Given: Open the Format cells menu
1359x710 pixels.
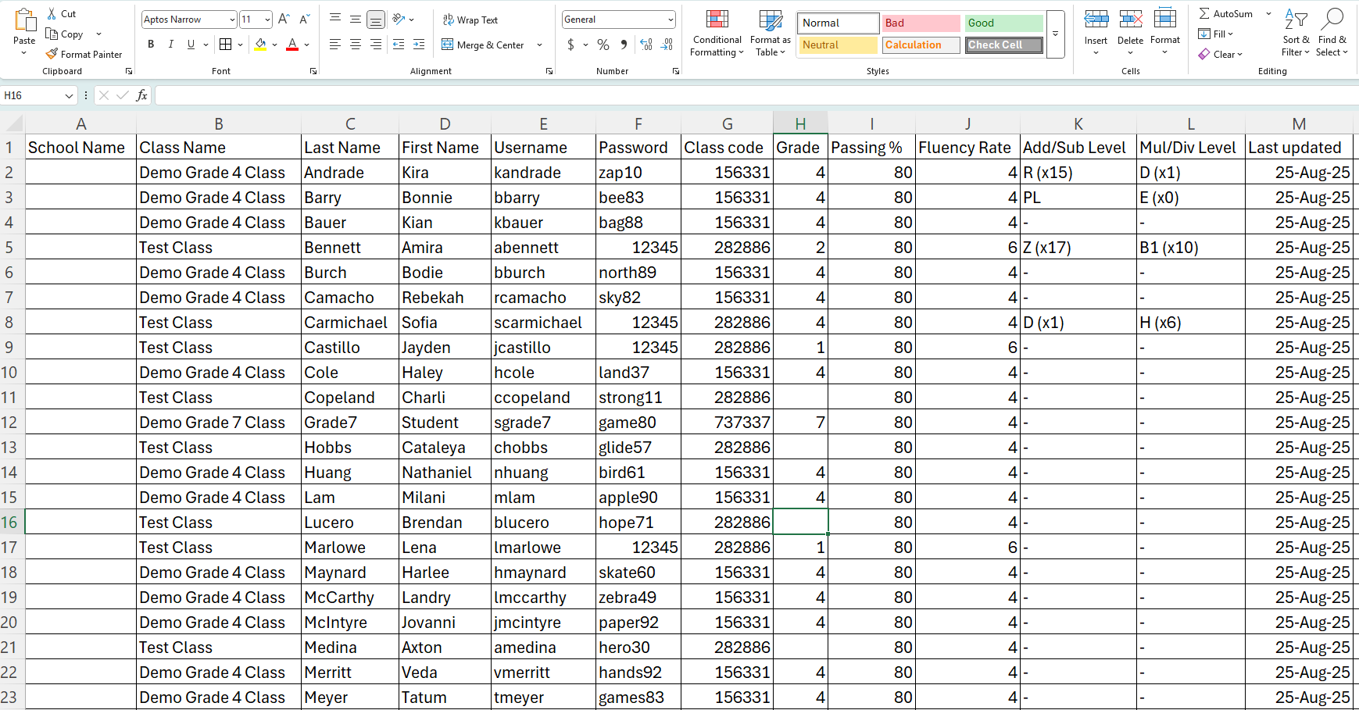Looking at the screenshot, I should click(x=1164, y=31).
